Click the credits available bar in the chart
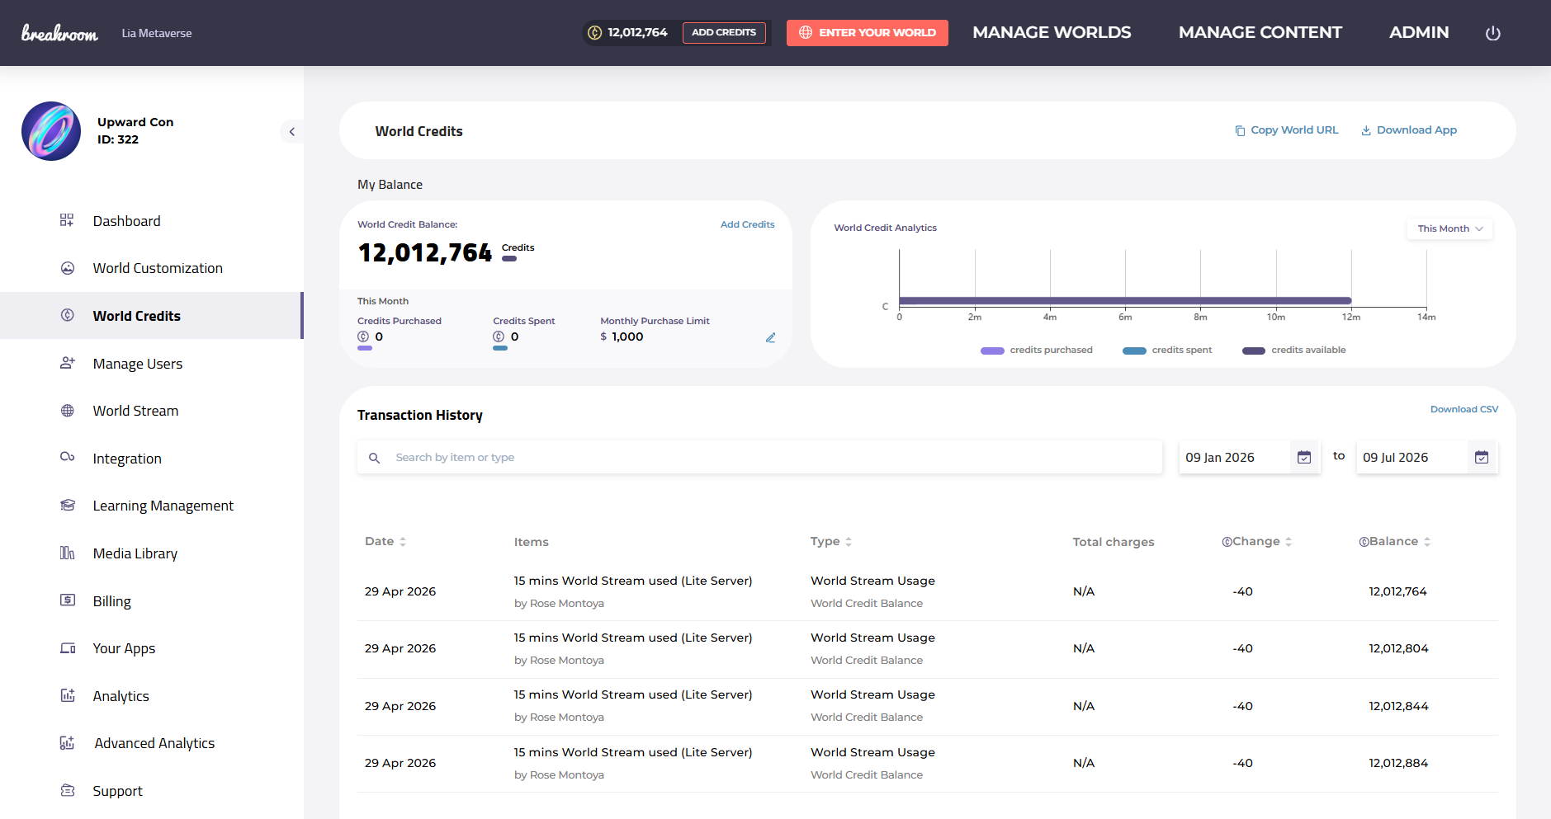 click(x=1125, y=301)
